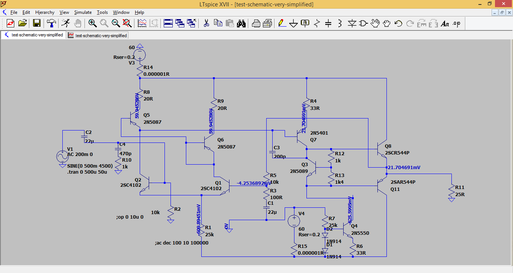The image size is (513, 273).
Task: Click the '2N5550' model label
Action: coord(360,233)
